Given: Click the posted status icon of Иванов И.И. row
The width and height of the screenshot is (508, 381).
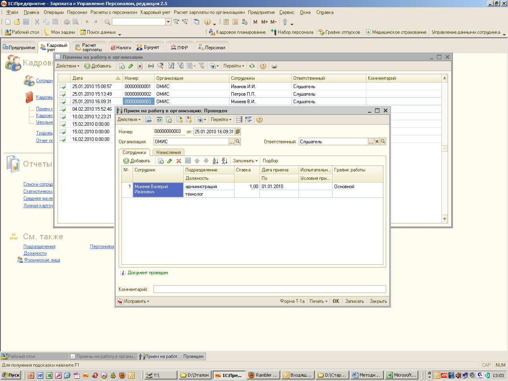Looking at the screenshot, I should click(62, 86).
